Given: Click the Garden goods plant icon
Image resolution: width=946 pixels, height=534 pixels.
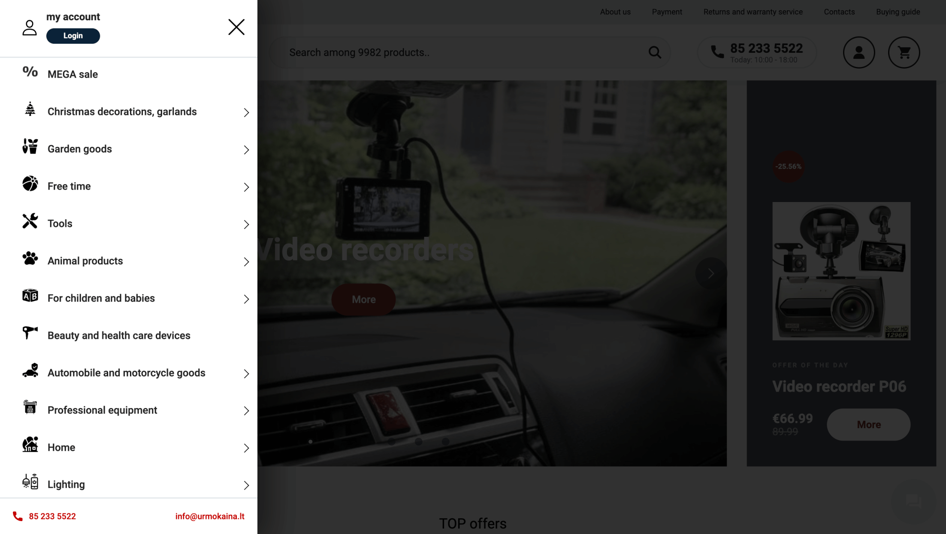Looking at the screenshot, I should coord(30,146).
